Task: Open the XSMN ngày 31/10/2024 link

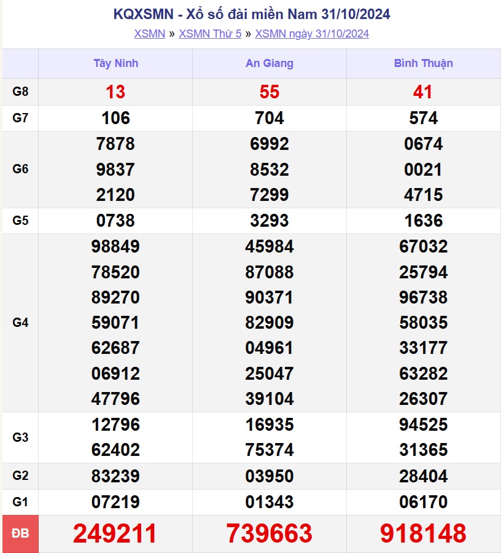Action: (x=312, y=34)
